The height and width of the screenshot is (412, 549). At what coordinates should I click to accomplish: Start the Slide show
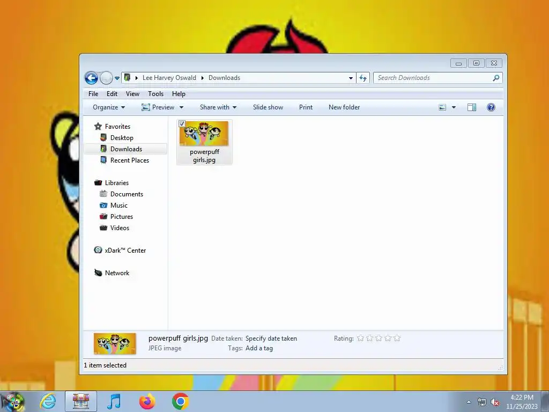(268, 107)
